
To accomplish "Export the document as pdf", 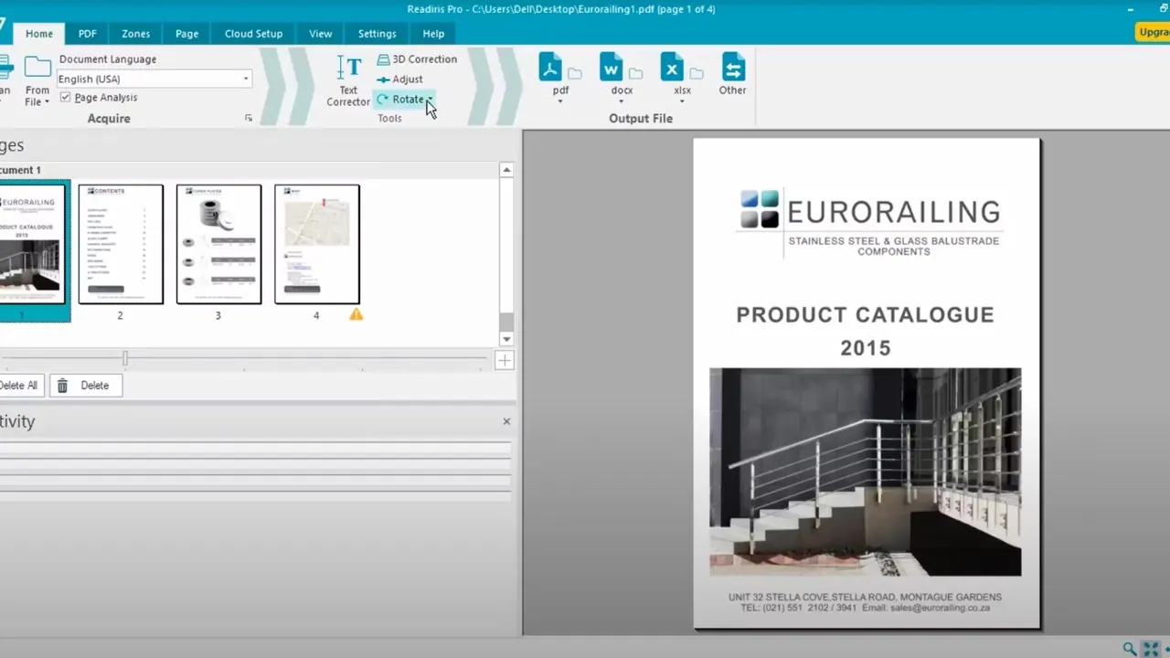I will coord(550,68).
